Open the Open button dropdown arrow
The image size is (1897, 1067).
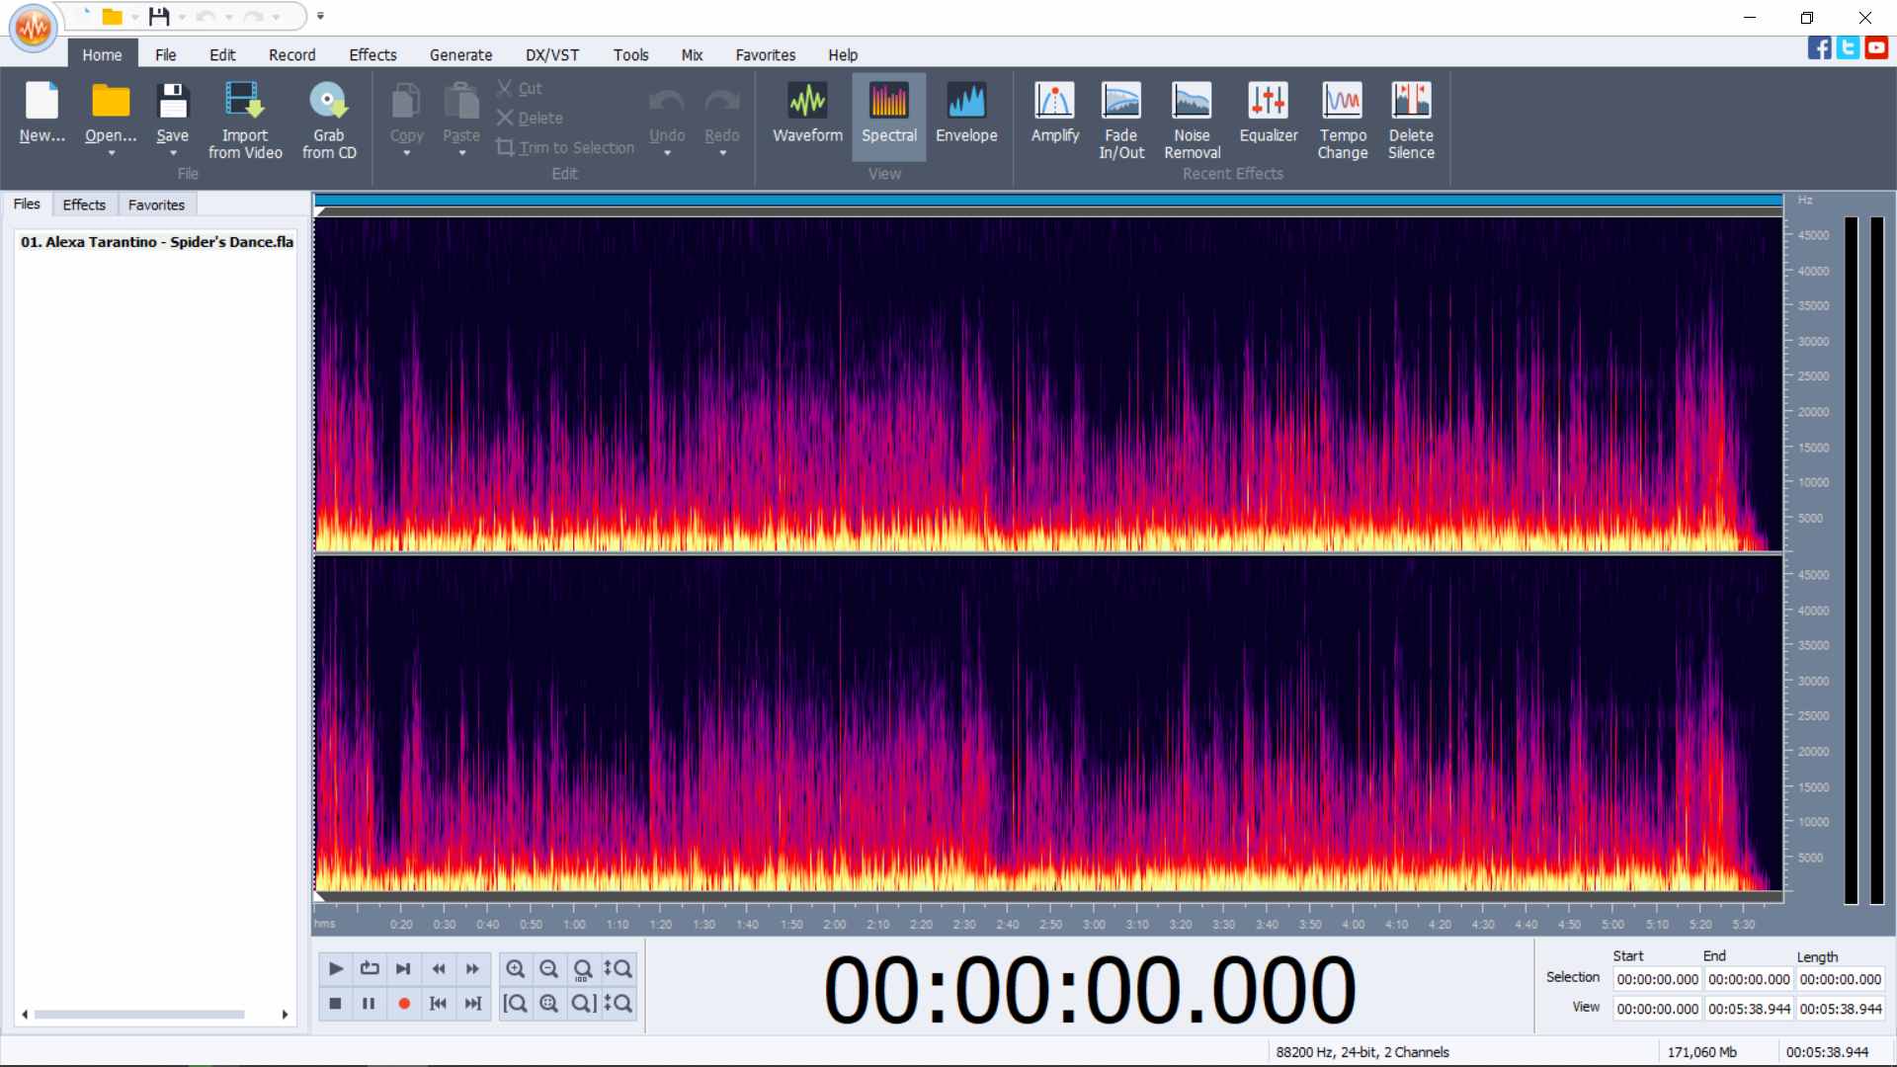111,154
